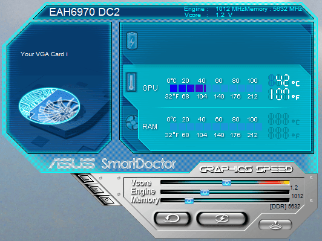Reset clocks with the circular arrow button
322x241 pixels.
pos(172,219)
